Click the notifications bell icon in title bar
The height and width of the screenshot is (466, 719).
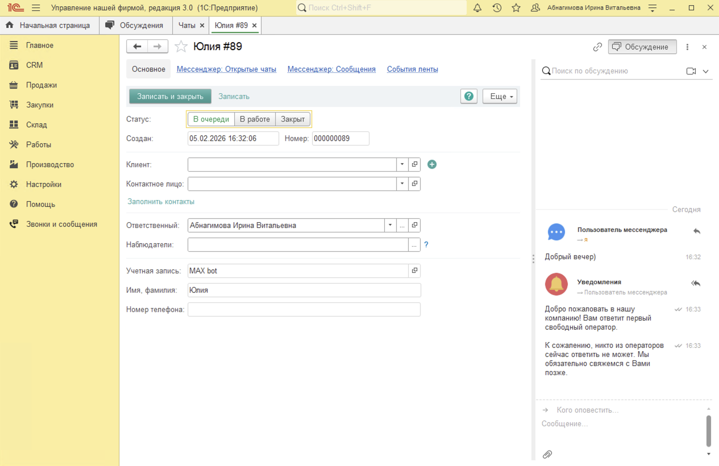click(x=477, y=8)
